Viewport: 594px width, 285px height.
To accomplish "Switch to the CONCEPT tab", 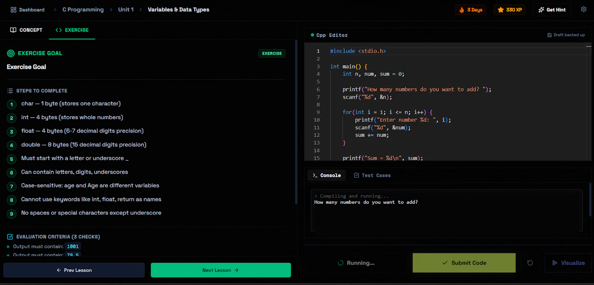I will pos(26,30).
